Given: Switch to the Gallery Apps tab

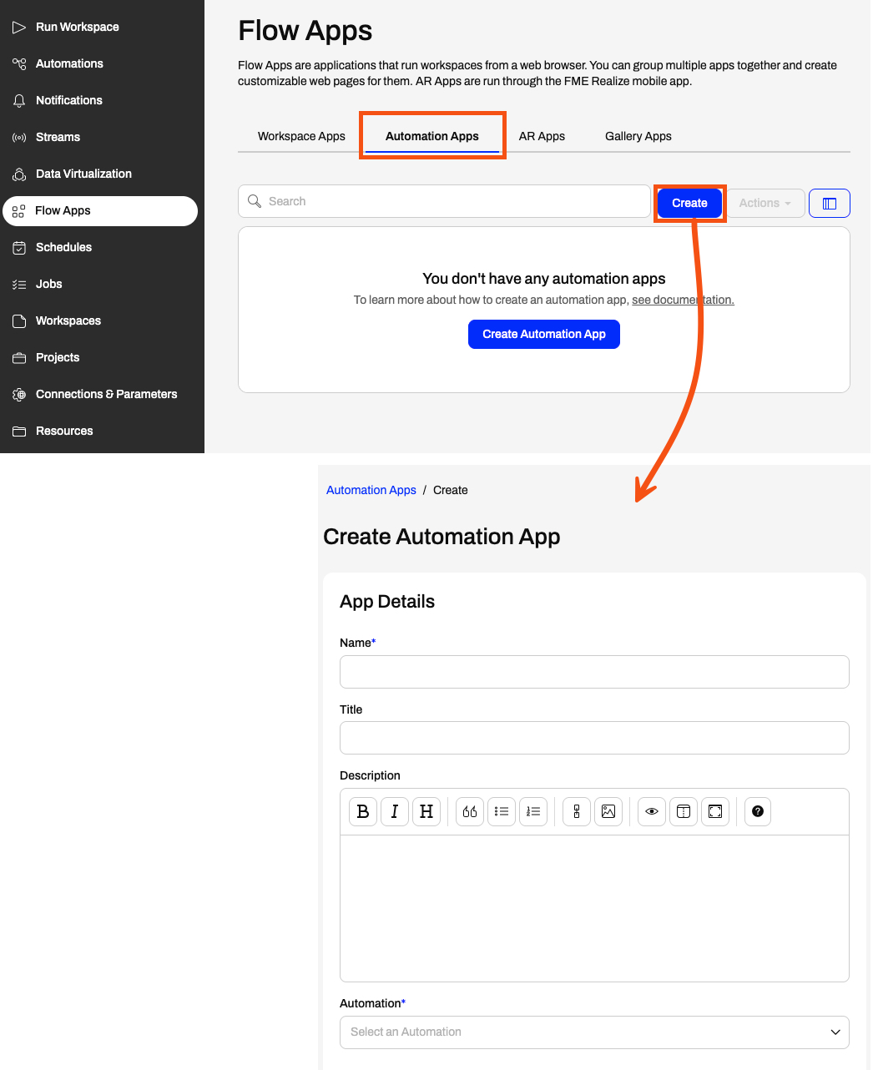Looking at the screenshot, I should point(638,136).
